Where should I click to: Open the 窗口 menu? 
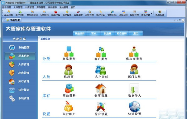coord(73,7)
